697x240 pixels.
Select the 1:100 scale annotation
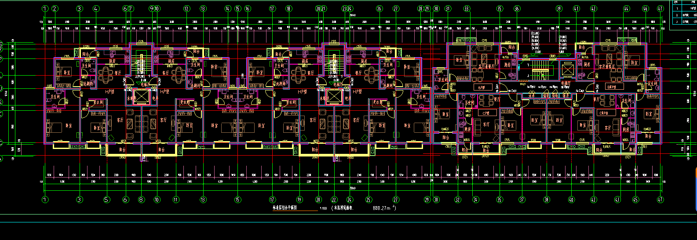(323, 208)
